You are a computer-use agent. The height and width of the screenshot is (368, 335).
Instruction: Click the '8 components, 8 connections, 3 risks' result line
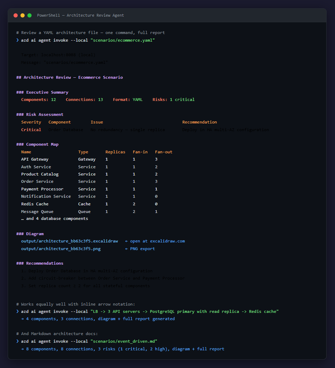click(123, 349)
